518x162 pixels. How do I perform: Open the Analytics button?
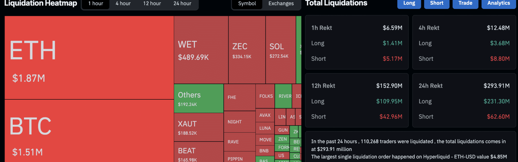[498, 4]
